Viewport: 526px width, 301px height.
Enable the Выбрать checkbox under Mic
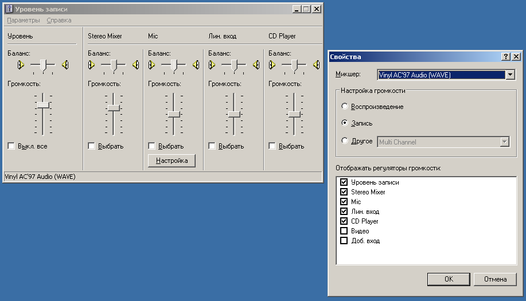tap(152, 146)
